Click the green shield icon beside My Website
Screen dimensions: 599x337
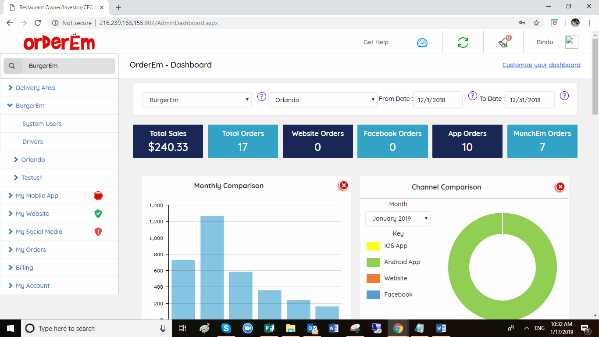[x=98, y=214]
